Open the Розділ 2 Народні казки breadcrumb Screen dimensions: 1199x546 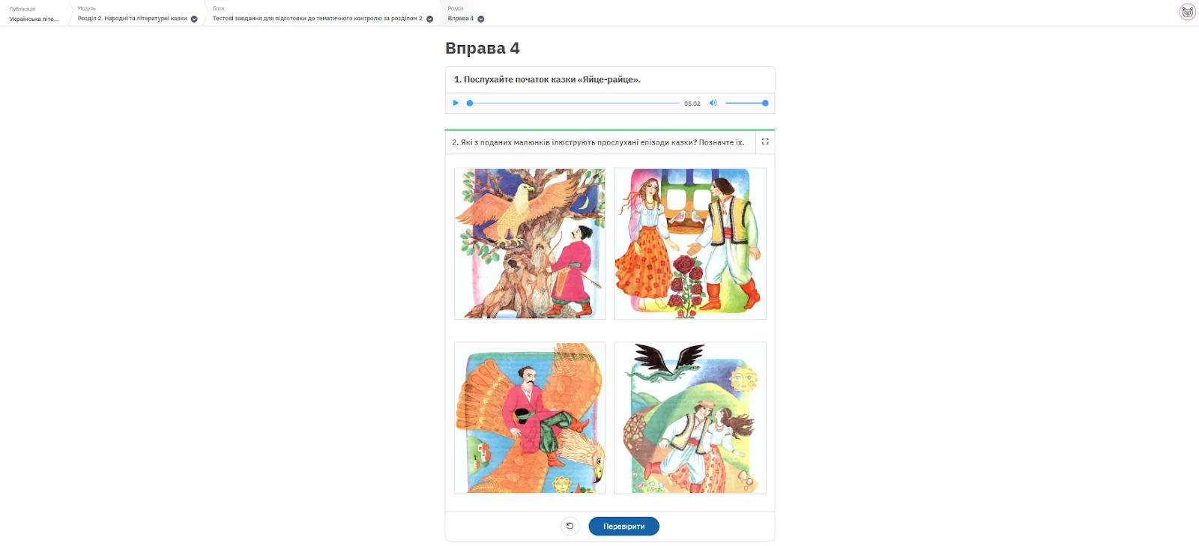(133, 19)
